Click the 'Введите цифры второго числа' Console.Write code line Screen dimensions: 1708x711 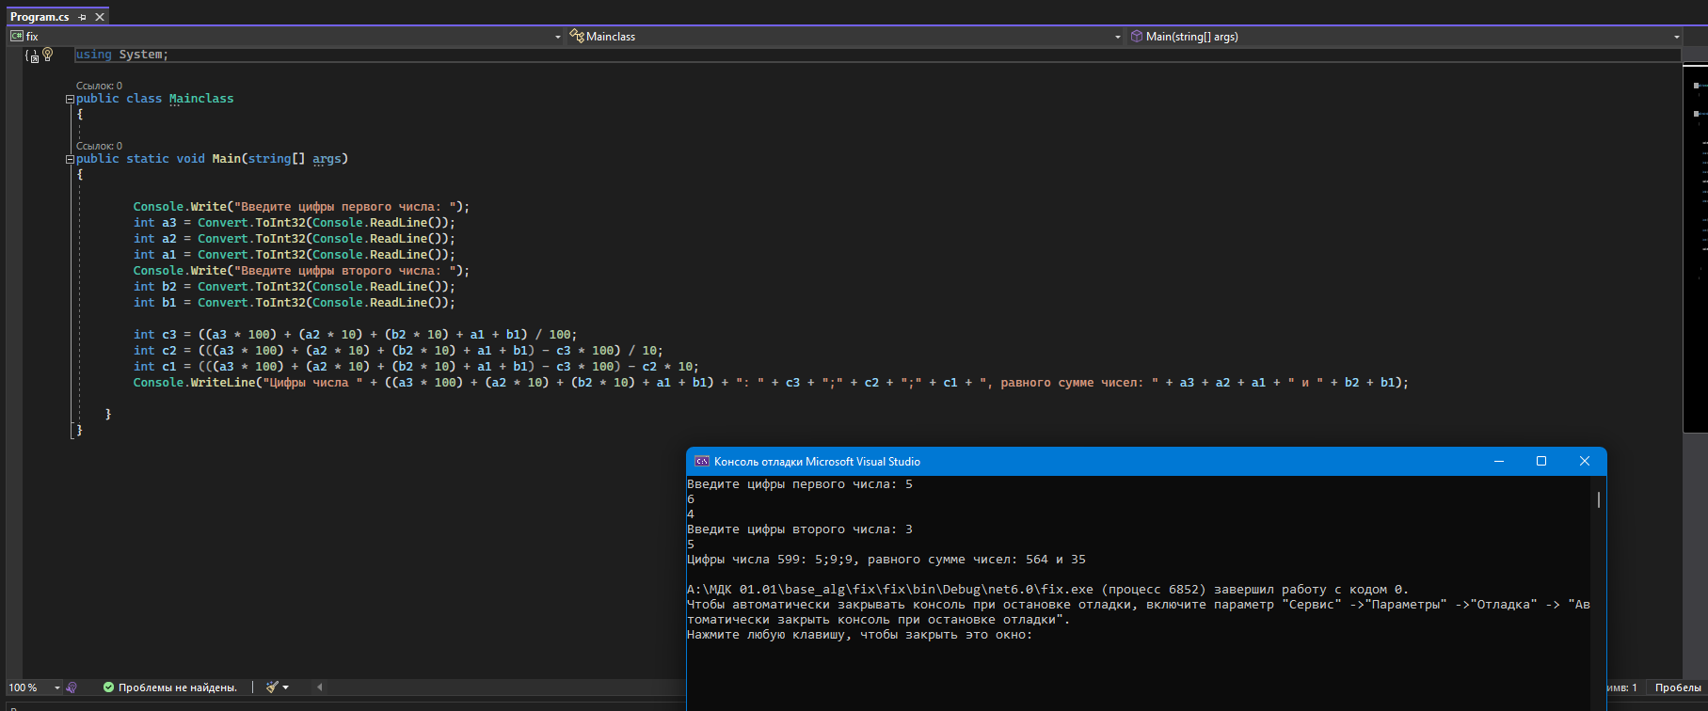(x=301, y=271)
